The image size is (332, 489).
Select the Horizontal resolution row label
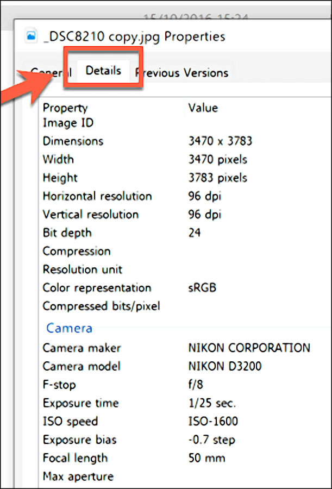point(97,196)
